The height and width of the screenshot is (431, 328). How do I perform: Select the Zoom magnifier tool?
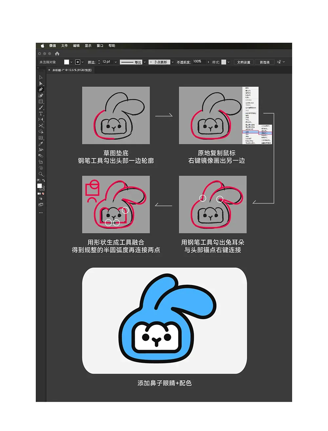click(41, 174)
